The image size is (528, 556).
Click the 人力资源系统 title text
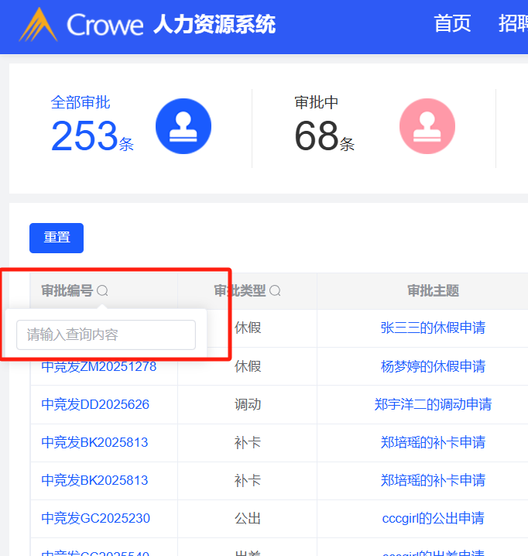214,24
